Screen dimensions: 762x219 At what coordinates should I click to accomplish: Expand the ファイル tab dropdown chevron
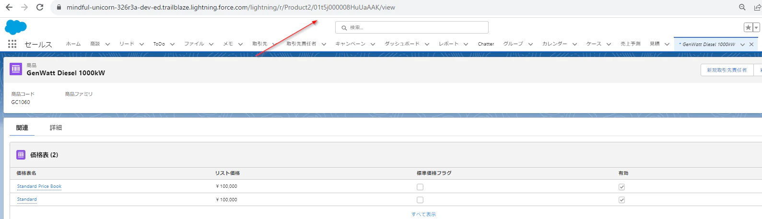tap(211, 44)
